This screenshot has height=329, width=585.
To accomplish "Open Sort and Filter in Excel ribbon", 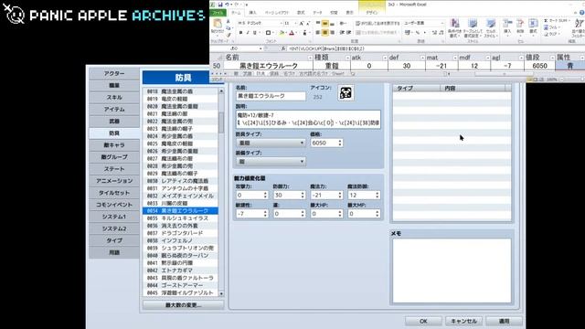I will click(579, 28).
